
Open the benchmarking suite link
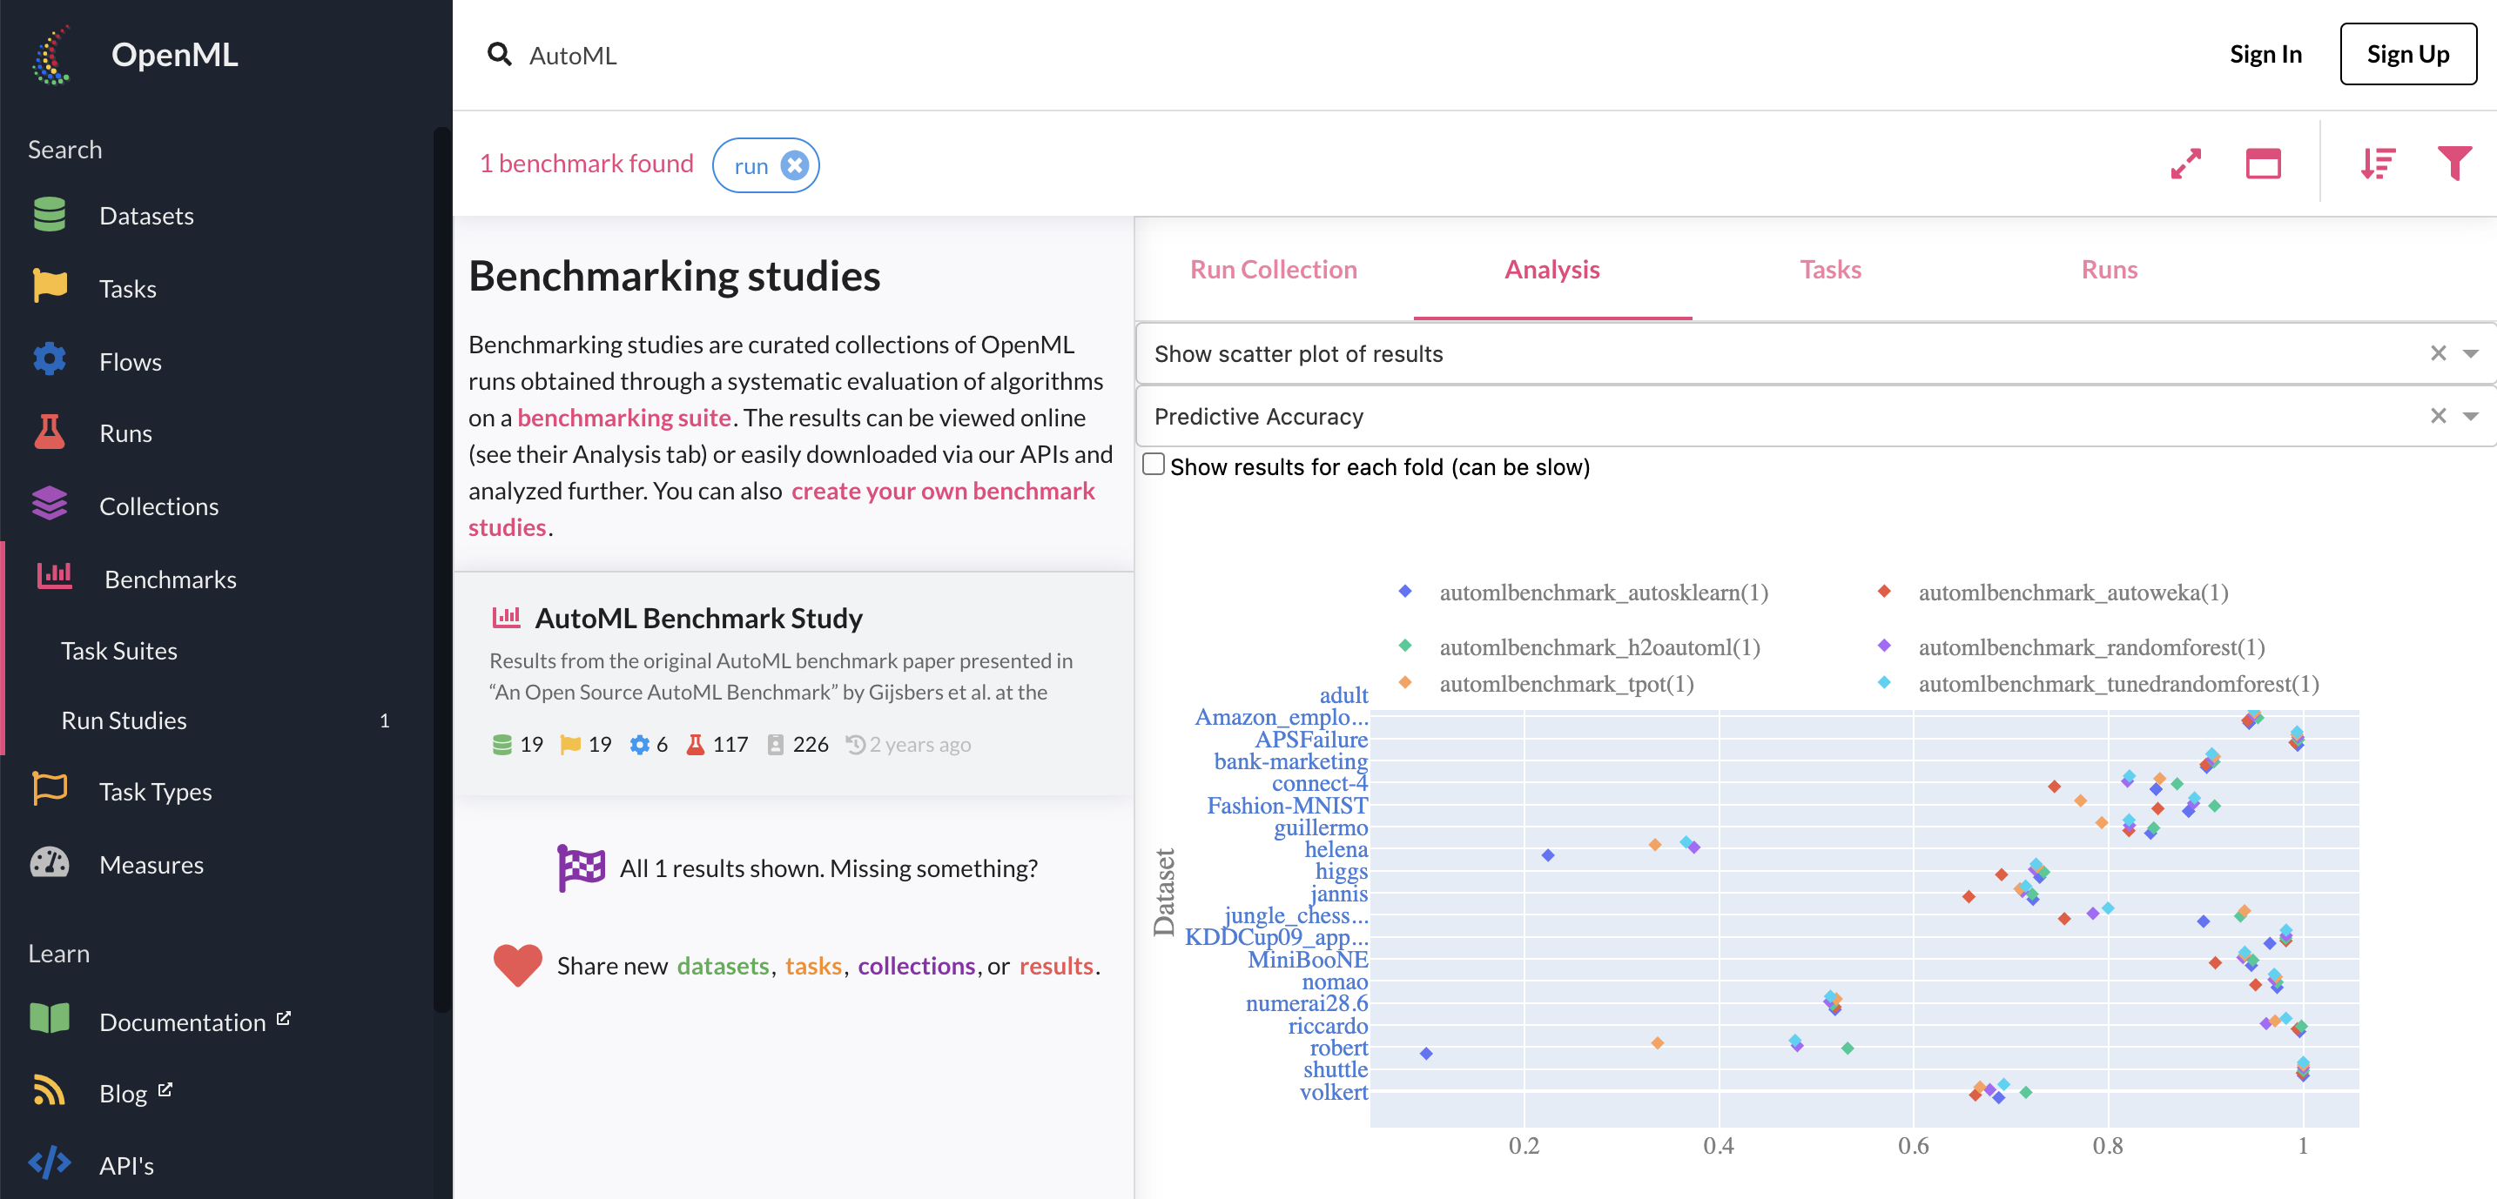pyautogui.click(x=623, y=418)
